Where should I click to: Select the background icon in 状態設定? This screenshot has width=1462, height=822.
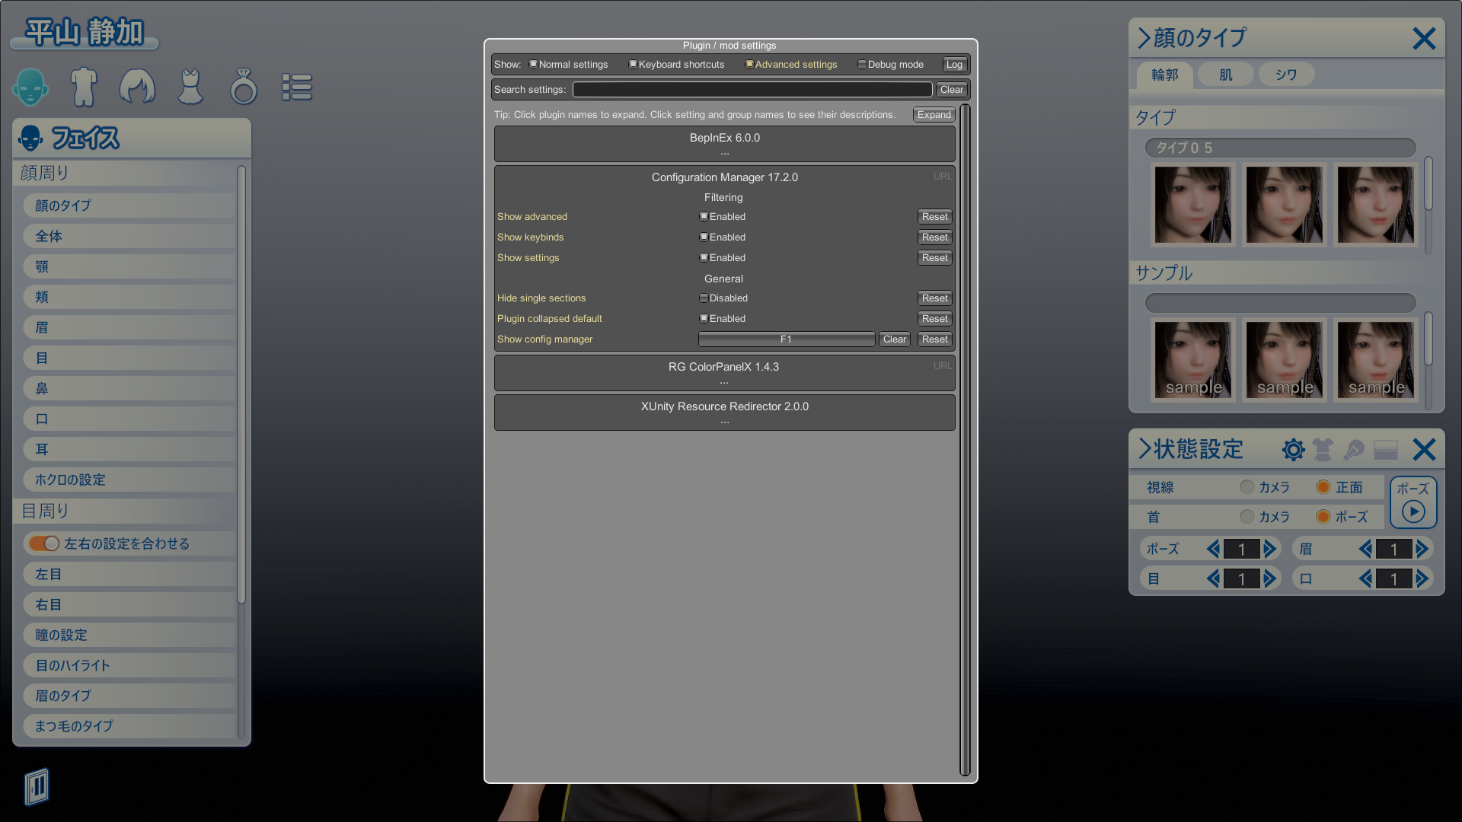click(x=1386, y=450)
